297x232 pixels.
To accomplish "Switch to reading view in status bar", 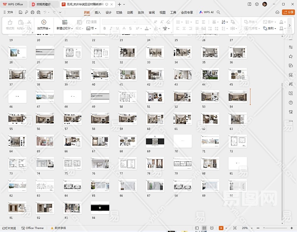I will tap(212, 228).
